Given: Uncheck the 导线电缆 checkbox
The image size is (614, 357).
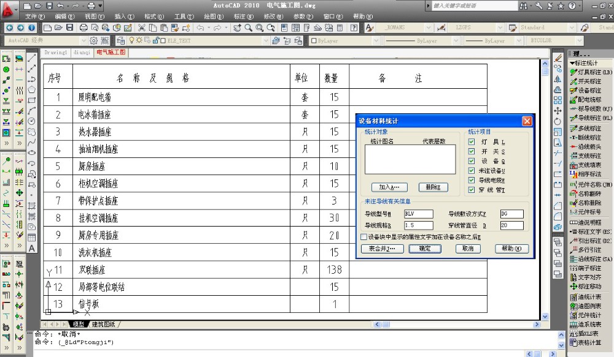Looking at the screenshot, I should 472,180.
